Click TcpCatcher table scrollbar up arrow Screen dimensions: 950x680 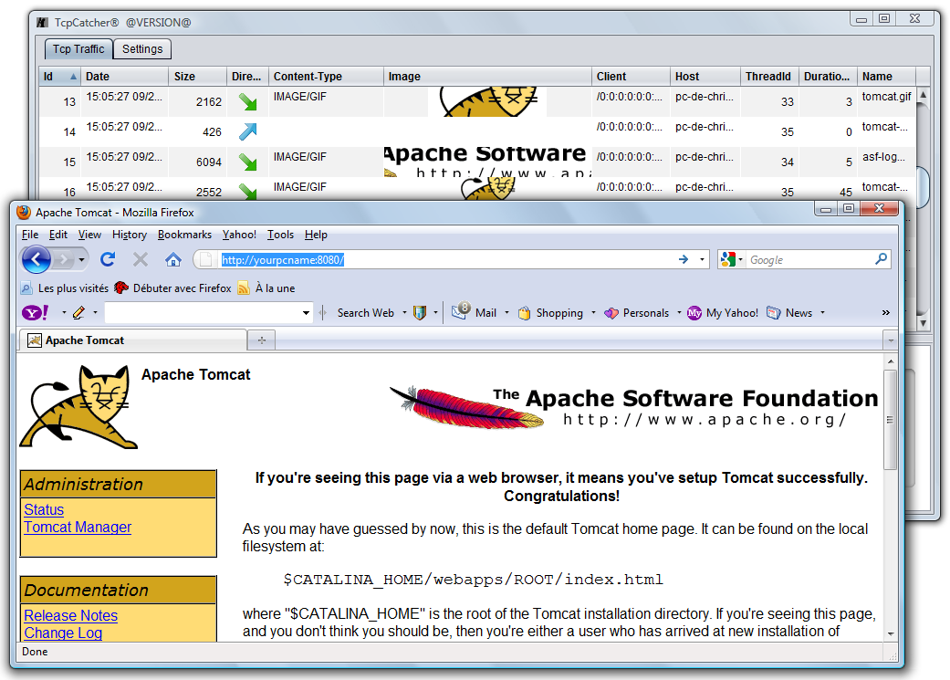(x=923, y=94)
